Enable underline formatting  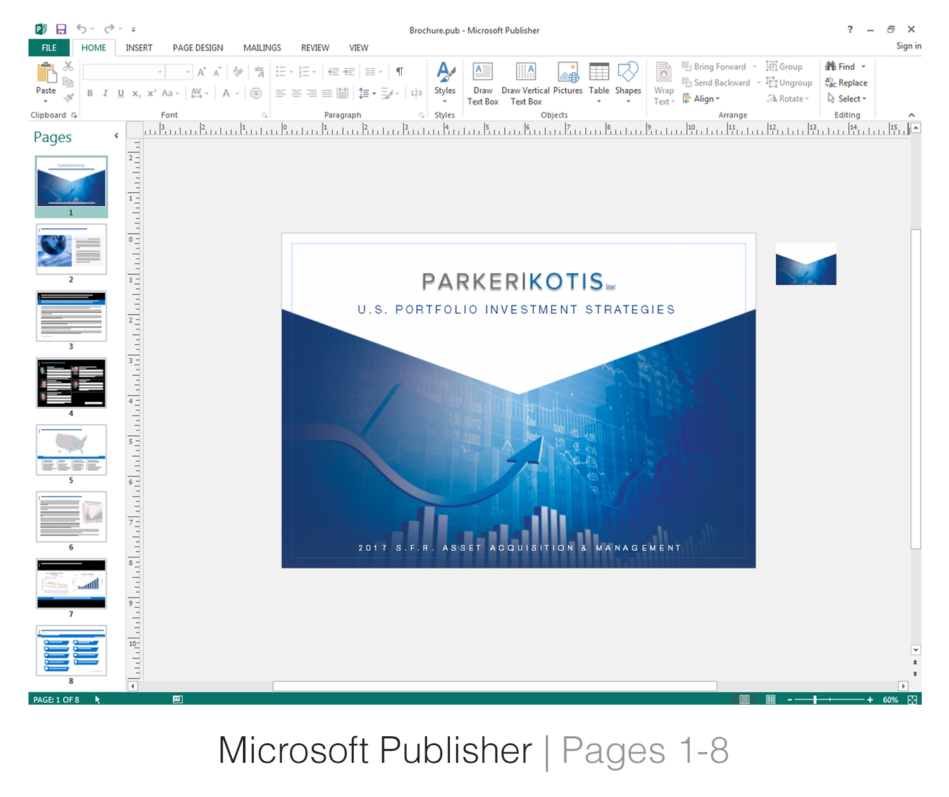click(120, 93)
